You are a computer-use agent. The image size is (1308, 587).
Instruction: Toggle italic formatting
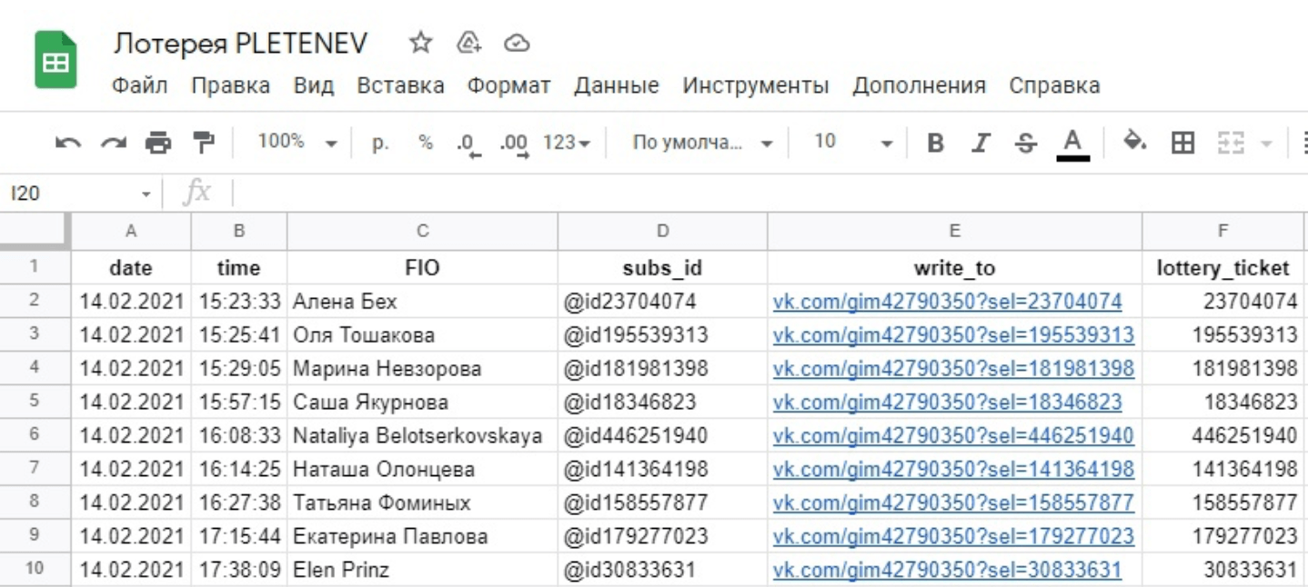pyautogui.click(x=981, y=143)
